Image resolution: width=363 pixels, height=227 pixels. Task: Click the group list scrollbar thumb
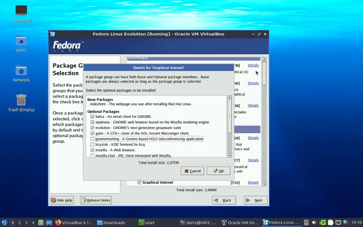point(264,73)
